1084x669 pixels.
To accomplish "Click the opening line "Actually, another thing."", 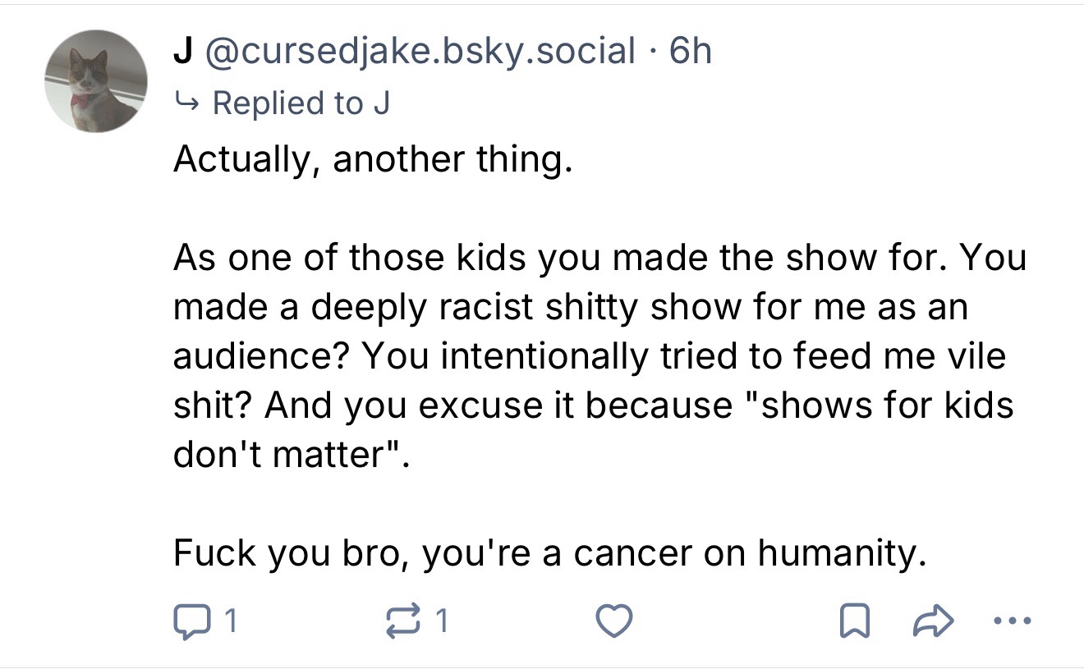I will 370,158.
